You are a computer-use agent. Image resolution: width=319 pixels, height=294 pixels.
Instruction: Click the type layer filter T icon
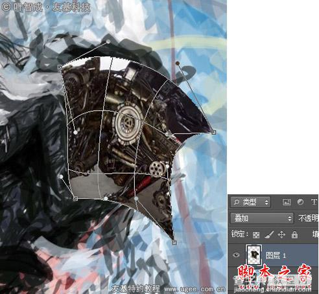pos(314,202)
